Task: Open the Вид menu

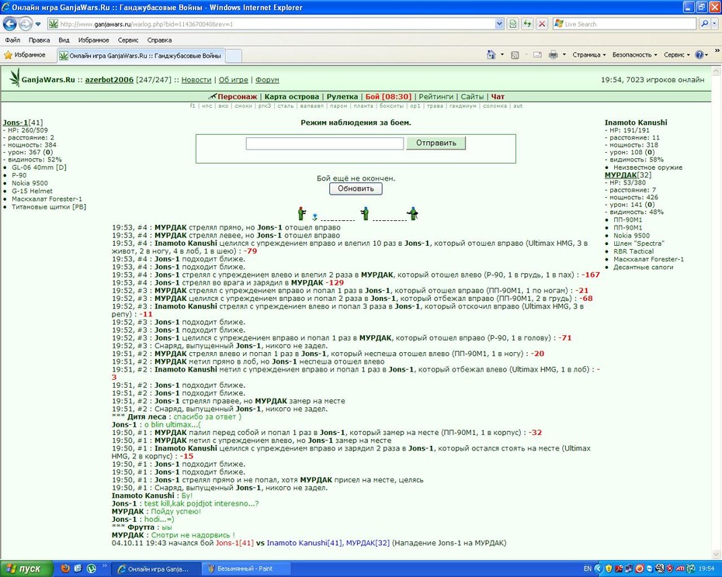Action: point(64,40)
